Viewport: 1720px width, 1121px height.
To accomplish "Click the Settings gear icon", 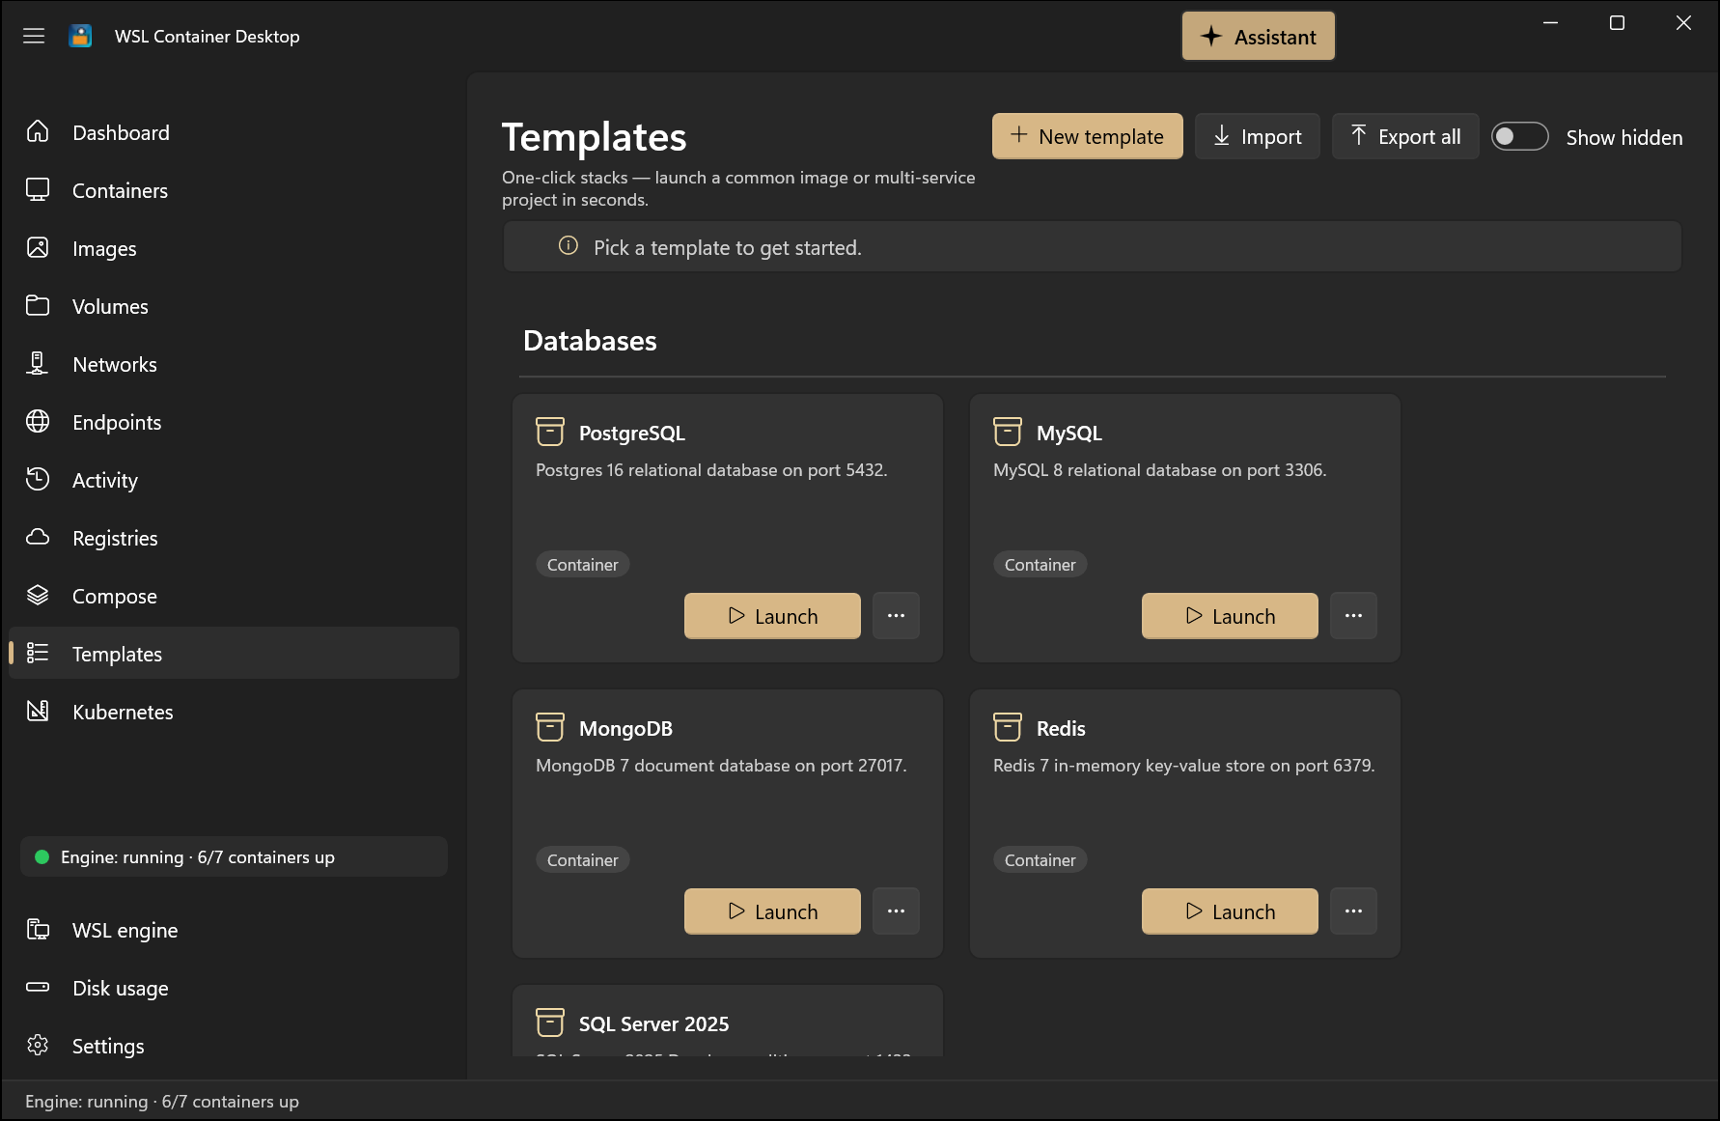I will pos(38,1046).
